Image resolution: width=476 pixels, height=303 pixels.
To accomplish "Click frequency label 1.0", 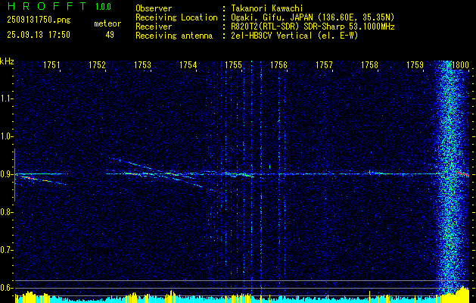I will [x=6, y=136].
